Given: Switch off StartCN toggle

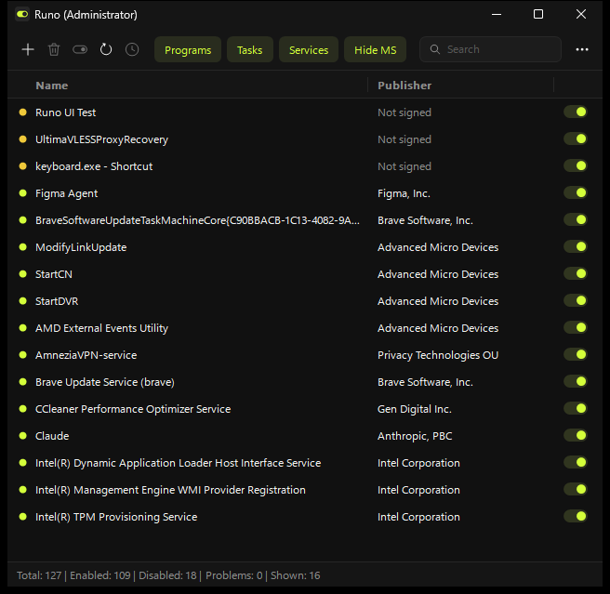Looking at the screenshot, I should pyautogui.click(x=576, y=274).
